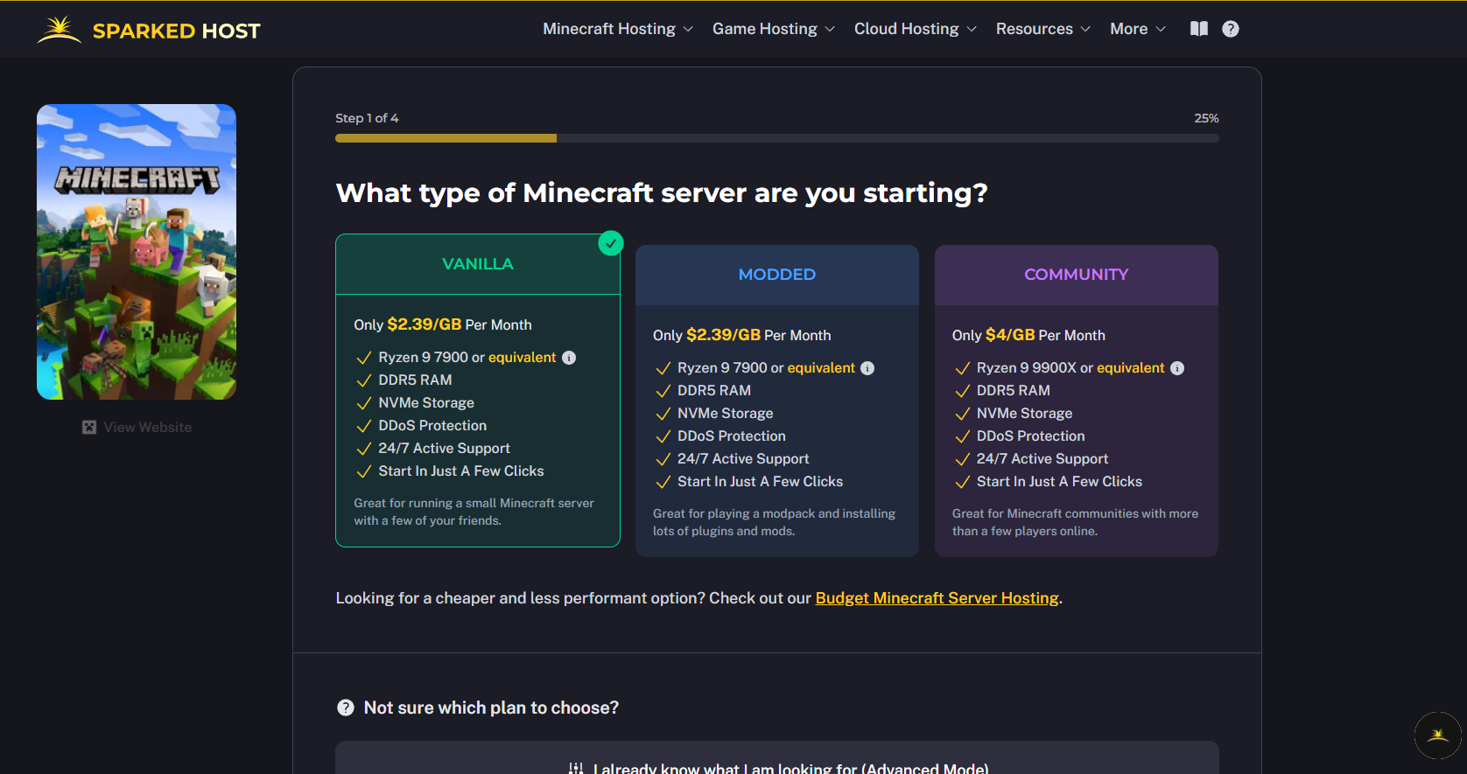This screenshot has height=774, width=1467.
Task: Click the View Website external link icon
Action: point(89,427)
